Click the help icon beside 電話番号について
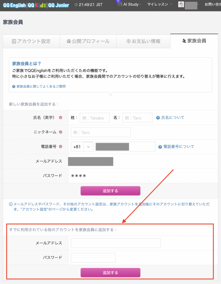The width and height of the screenshot is (221, 284). coord(160,147)
